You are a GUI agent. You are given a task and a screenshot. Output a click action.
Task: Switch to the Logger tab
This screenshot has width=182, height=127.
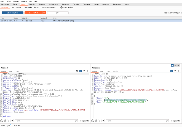96,4
